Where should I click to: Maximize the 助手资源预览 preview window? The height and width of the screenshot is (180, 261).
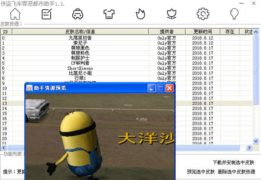(x=160, y=88)
